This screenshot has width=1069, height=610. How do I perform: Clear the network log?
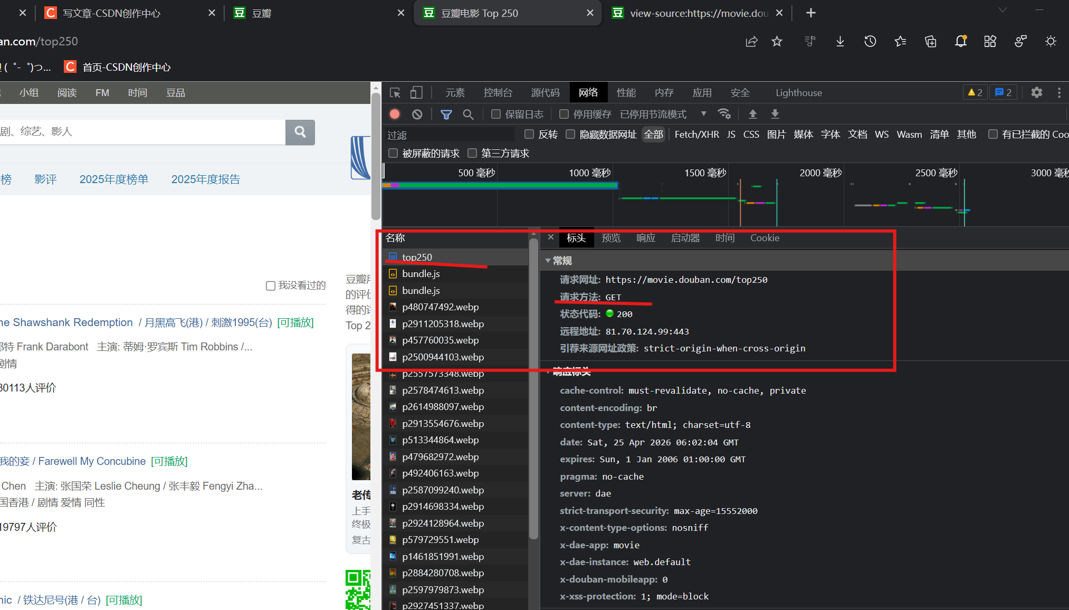(x=417, y=114)
